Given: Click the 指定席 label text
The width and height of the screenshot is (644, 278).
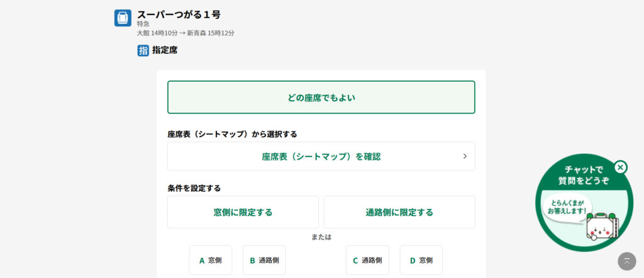Looking at the screenshot, I should point(165,50).
